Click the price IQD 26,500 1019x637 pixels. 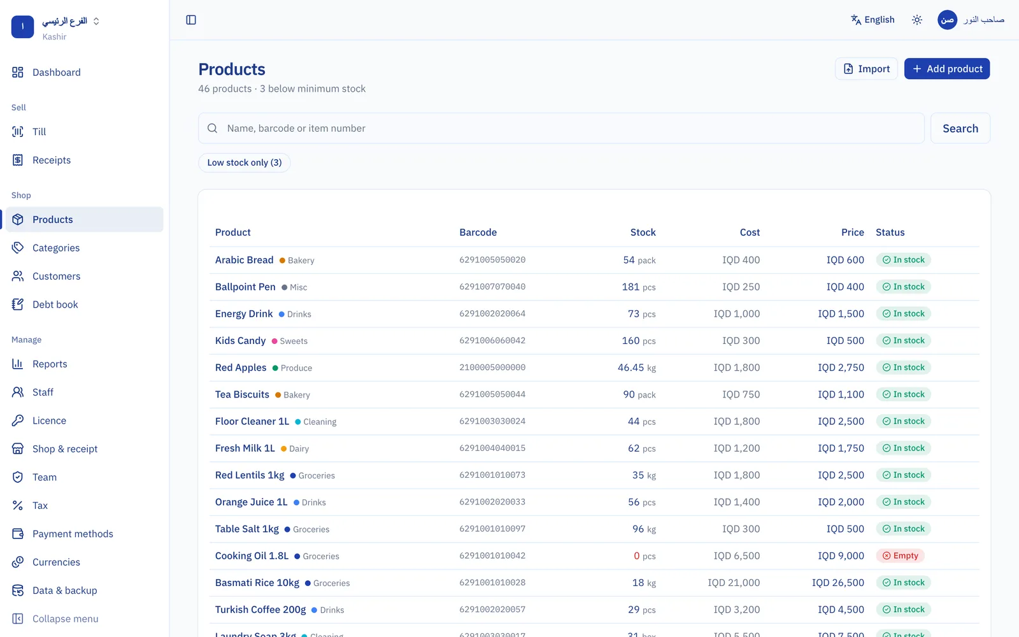(837, 583)
